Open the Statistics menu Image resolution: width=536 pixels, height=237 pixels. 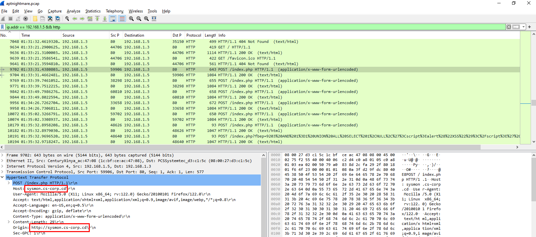coord(93,11)
